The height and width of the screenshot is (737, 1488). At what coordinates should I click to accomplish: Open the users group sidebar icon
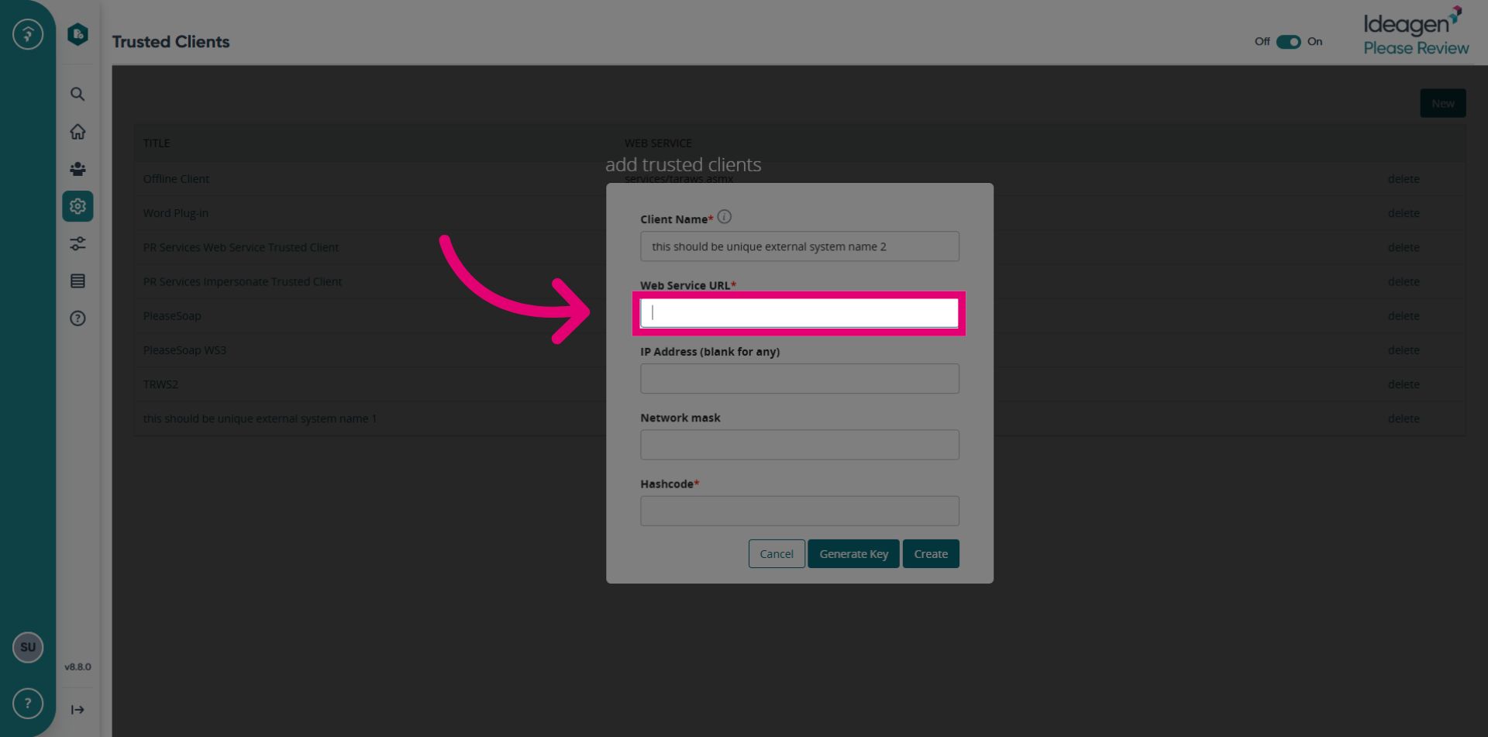click(77, 169)
